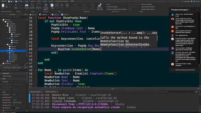Click the stop square icon in ribbon

point(67,5)
